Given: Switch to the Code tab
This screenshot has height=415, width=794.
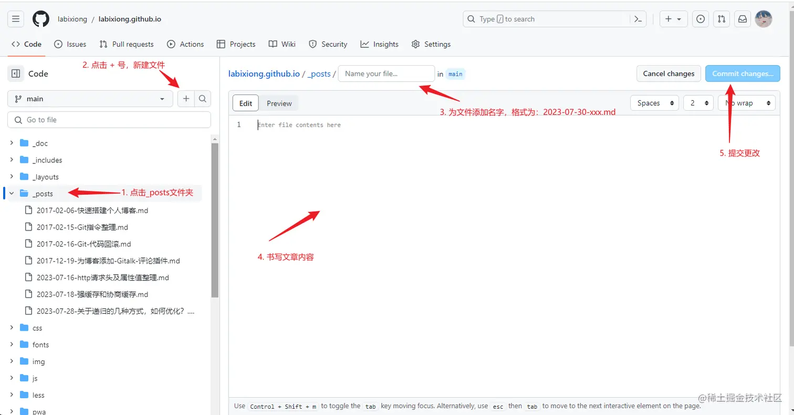Looking at the screenshot, I should (x=26, y=44).
